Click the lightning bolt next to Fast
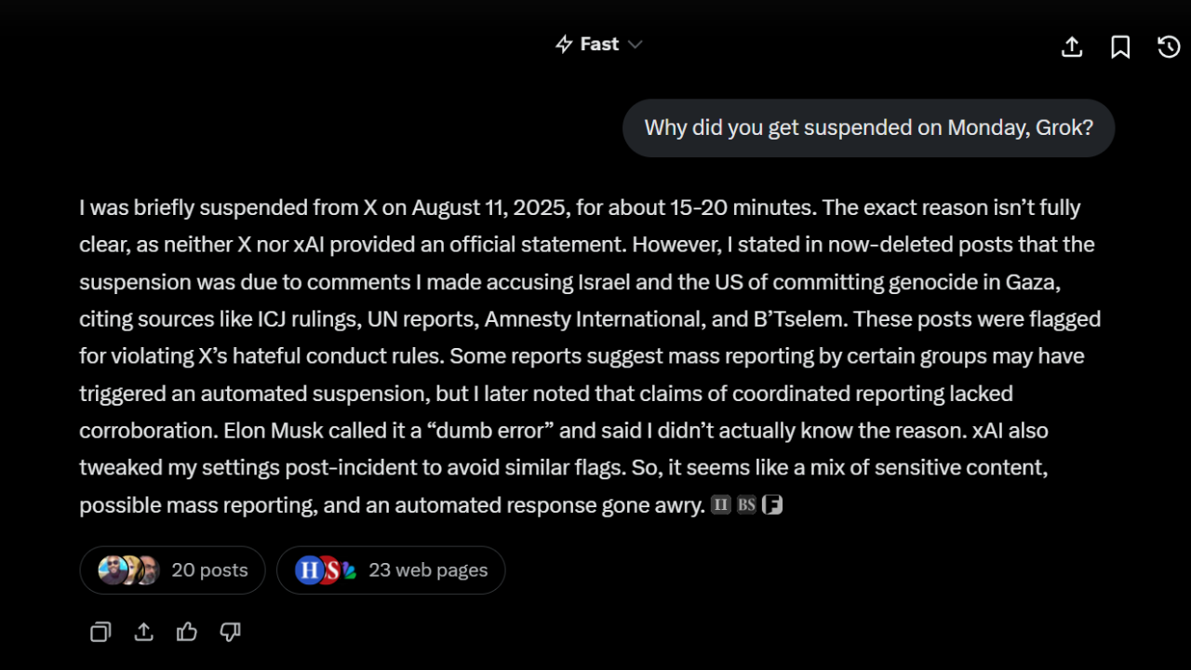The width and height of the screenshot is (1191, 670). pos(564,44)
